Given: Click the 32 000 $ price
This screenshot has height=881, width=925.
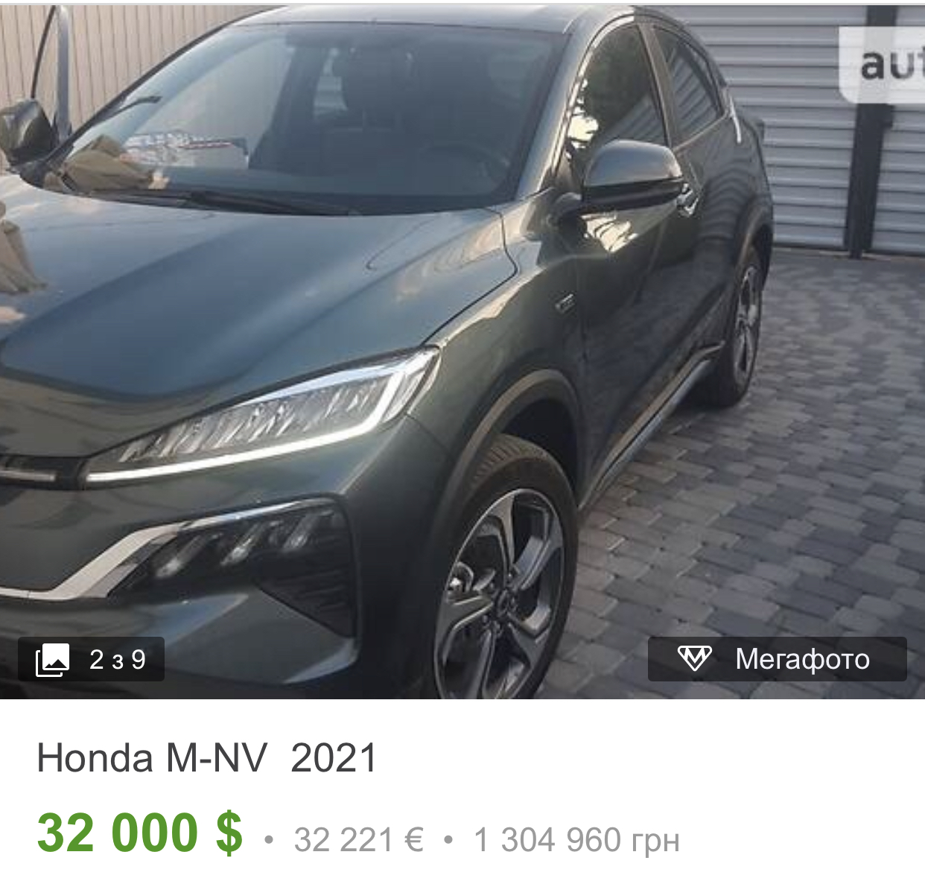Looking at the screenshot, I should (x=140, y=832).
